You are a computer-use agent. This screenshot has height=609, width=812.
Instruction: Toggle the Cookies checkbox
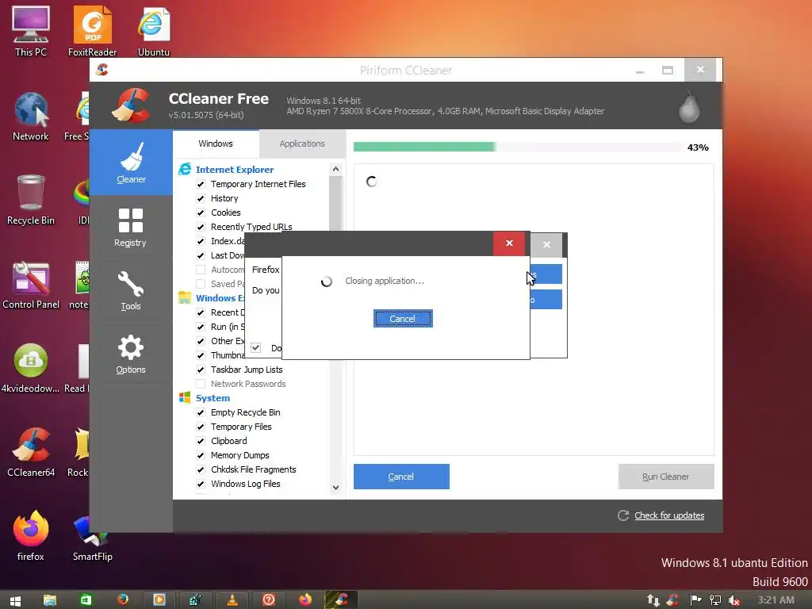coord(201,213)
